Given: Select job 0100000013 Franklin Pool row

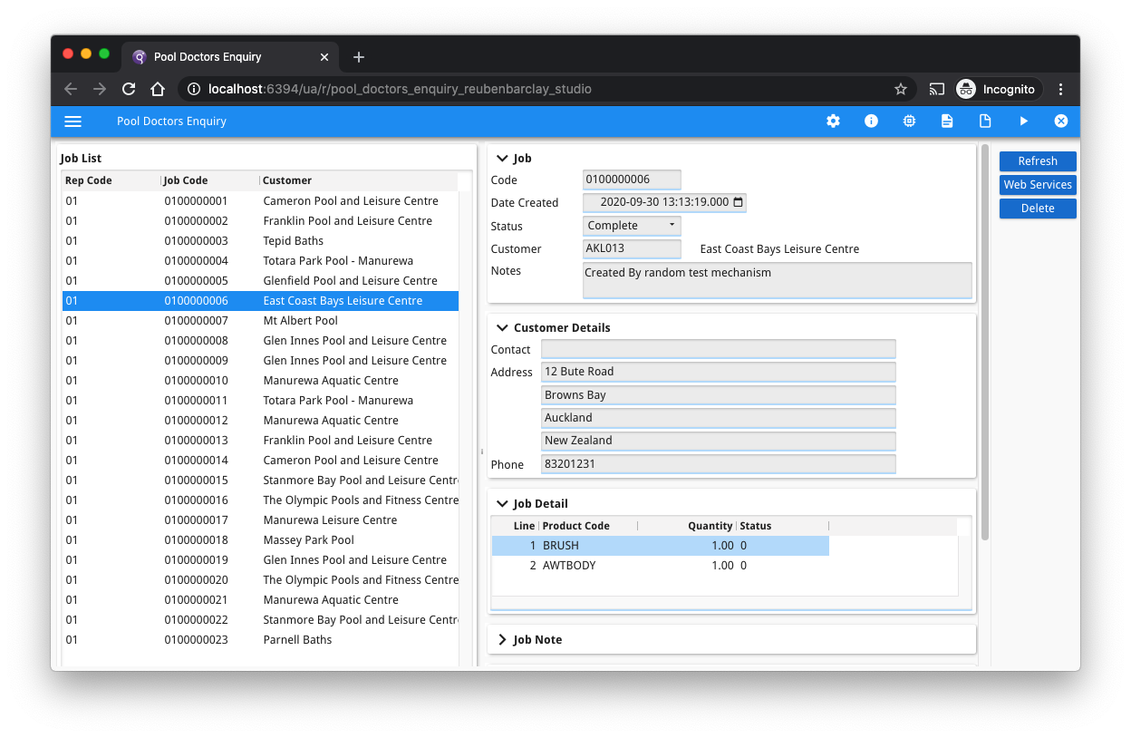Looking at the screenshot, I should coord(260,441).
